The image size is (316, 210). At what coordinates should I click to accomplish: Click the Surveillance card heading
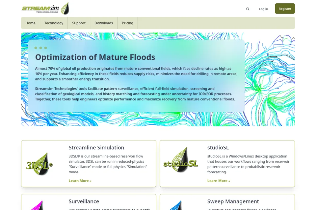pyautogui.click(x=84, y=201)
